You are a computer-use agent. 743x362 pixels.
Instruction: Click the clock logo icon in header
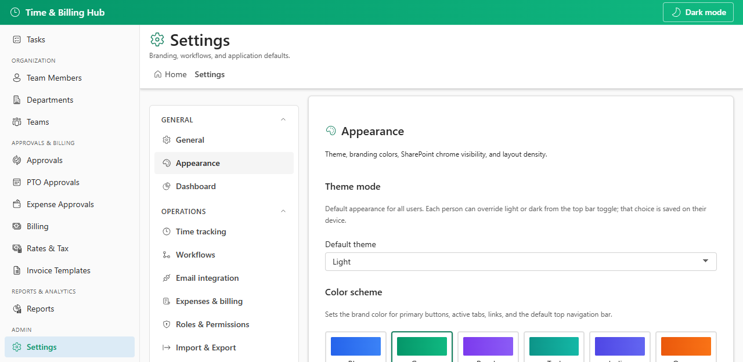pos(15,12)
